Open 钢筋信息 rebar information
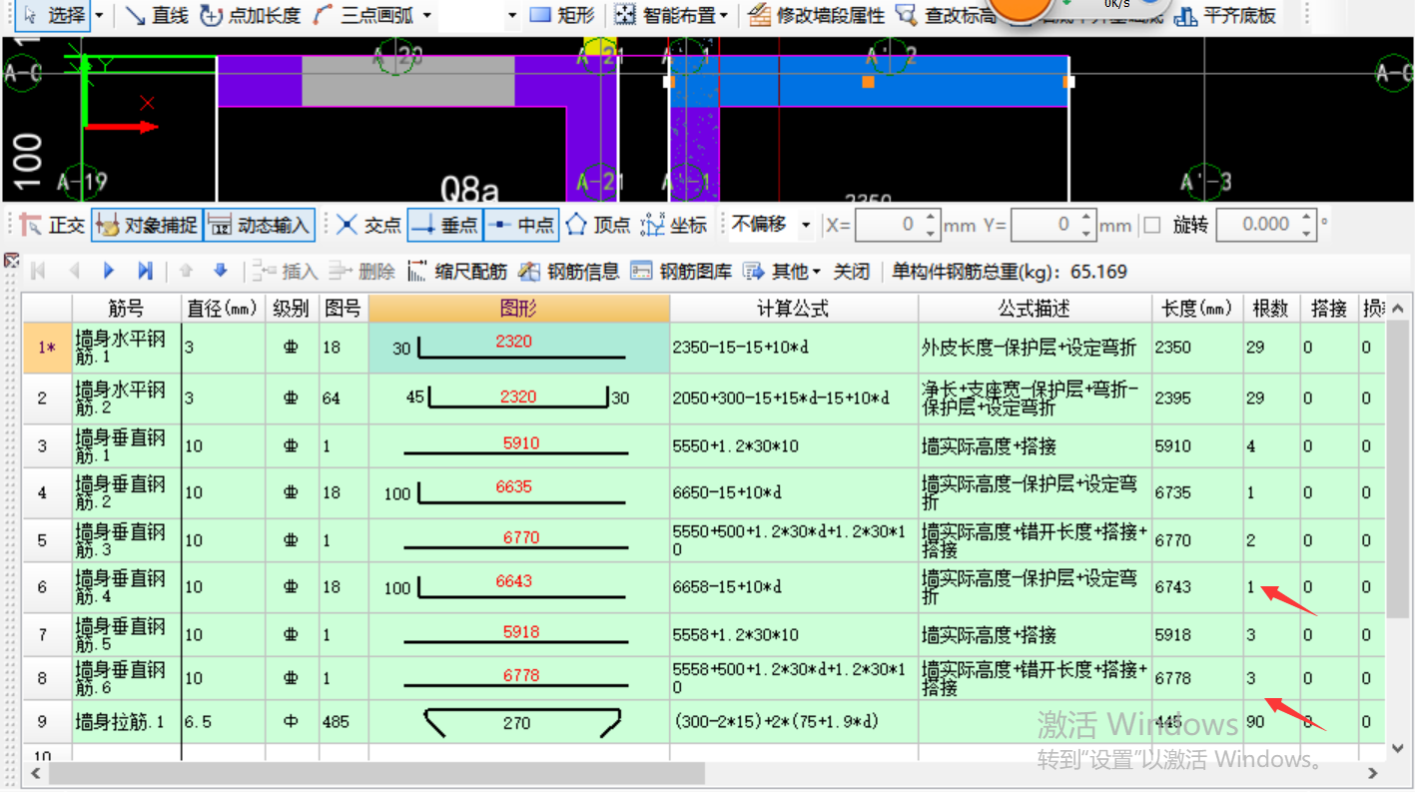Image resolution: width=1415 pixels, height=792 pixels. click(x=569, y=271)
